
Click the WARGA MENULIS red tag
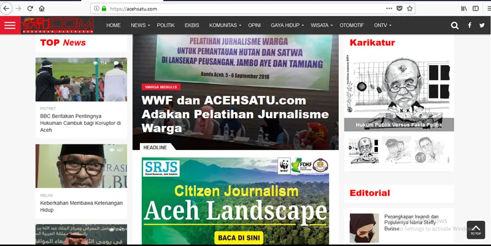point(161,87)
